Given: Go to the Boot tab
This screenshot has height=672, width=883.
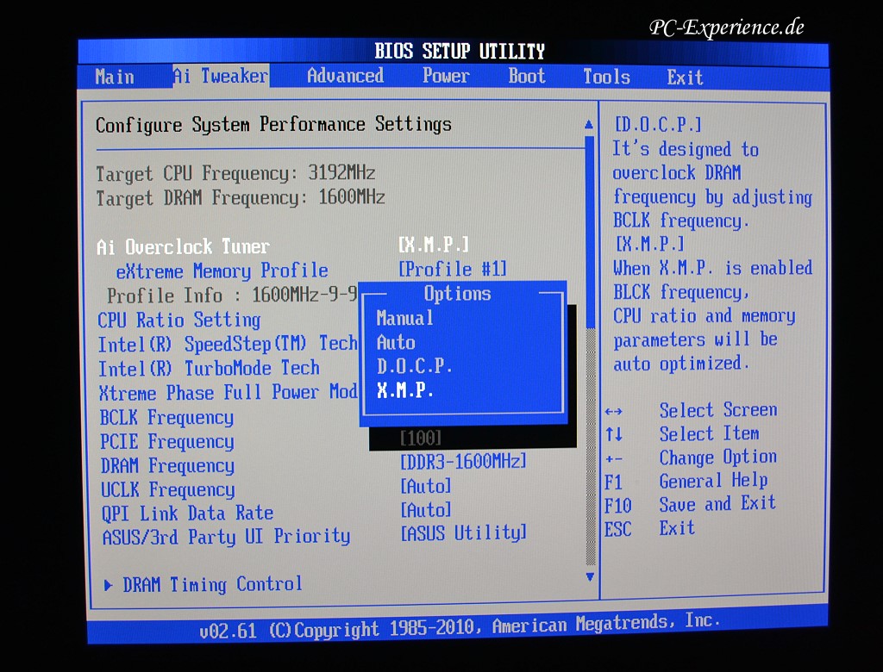Looking at the screenshot, I should (526, 76).
